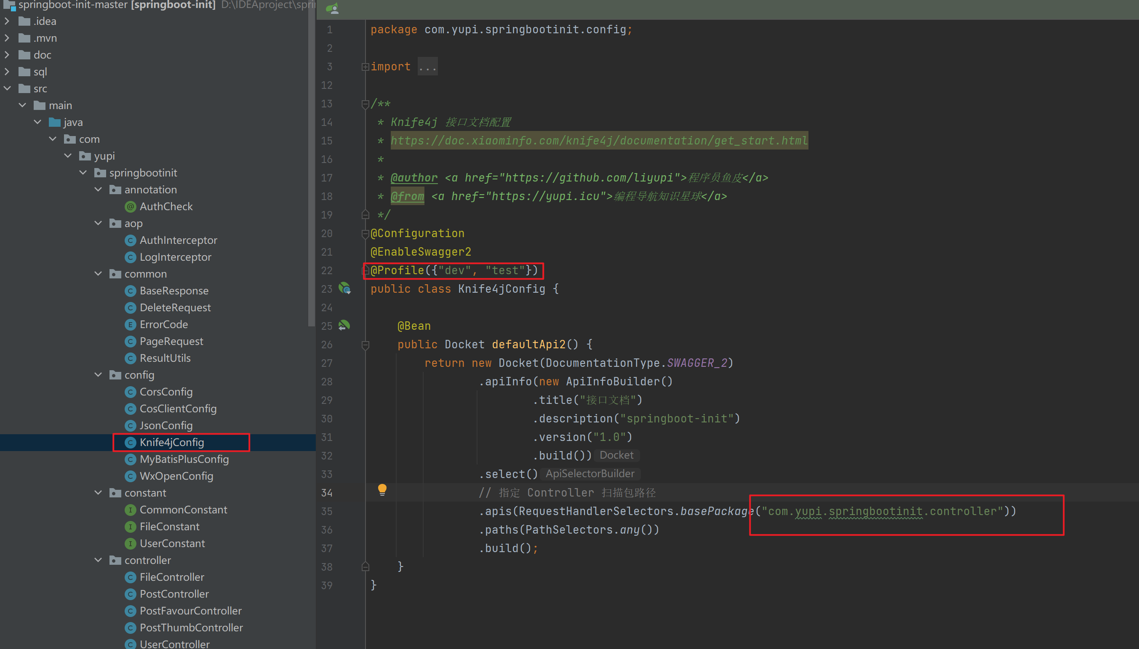The width and height of the screenshot is (1139, 649).
Task: Click the bean gutter icon beside @Bean
Action: click(344, 326)
